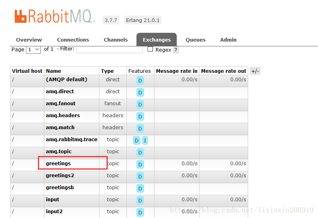The image size is (318, 218).
Task: Click the D feature badge for amq.headers
Action: 140,116
